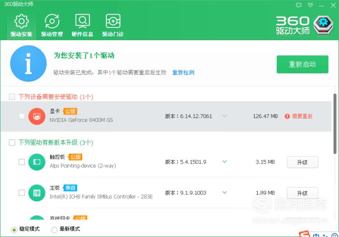Image resolution: width=339 pixels, height=237 pixels.
Task: Click the 360驱动大师 logo gear icon
Action: tap(323, 25)
